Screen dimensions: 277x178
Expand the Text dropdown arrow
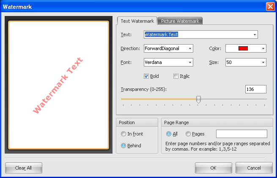pyautogui.click(x=255, y=35)
